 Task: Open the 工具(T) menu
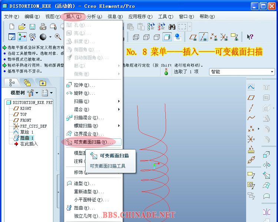166,17
